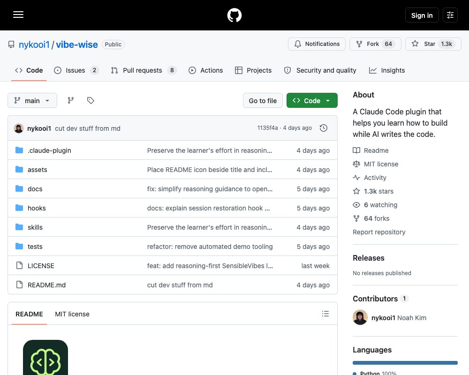View tags via the tag icon

click(x=91, y=100)
